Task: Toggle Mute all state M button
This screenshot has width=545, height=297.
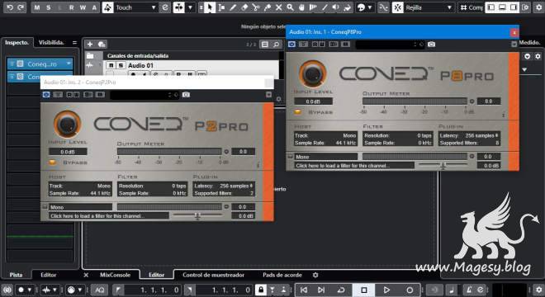Action: (x=37, y=7)
